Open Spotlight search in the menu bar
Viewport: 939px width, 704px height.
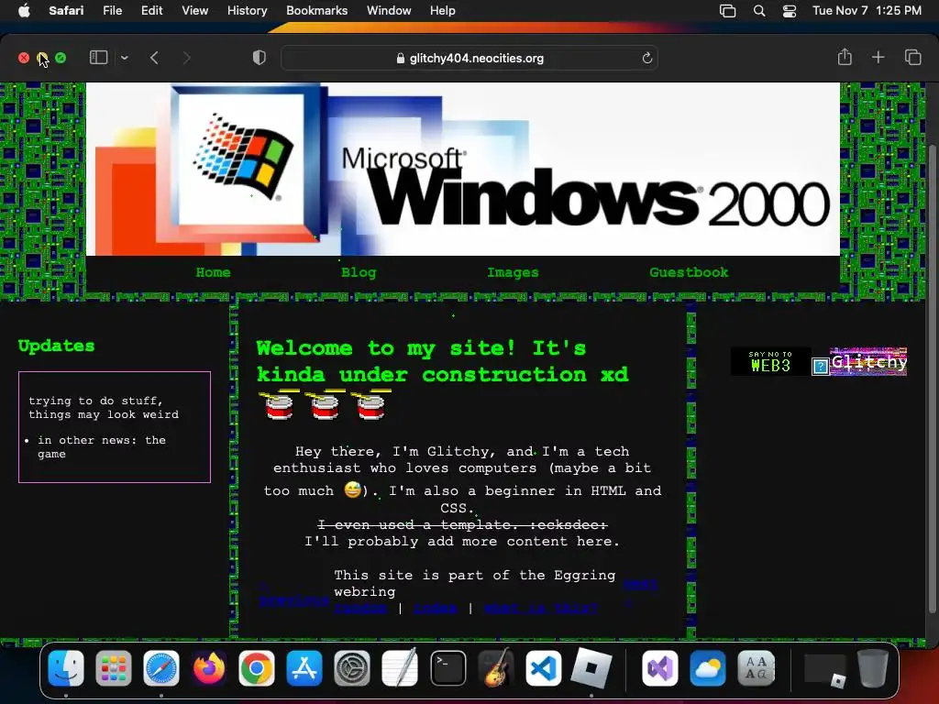pyautogui.click(x=759, y=11)
